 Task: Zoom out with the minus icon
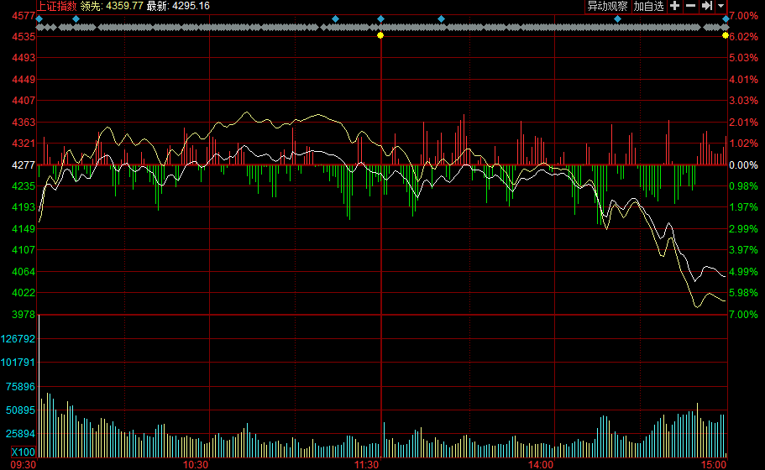point(690,6)
